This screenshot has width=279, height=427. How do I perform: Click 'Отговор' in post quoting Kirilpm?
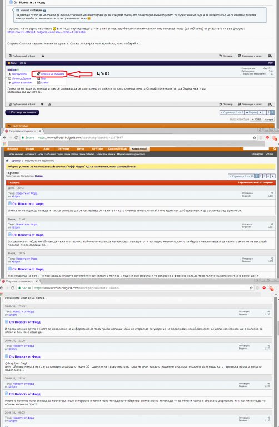point(226,56)
